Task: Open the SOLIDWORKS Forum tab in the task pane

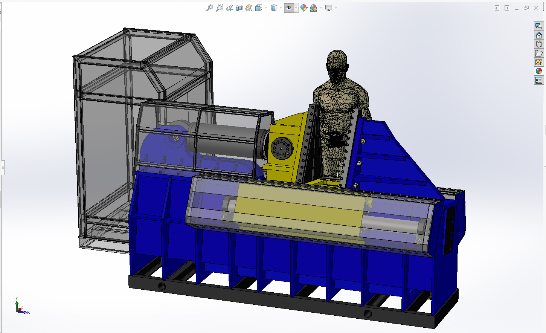Action: (x=539, y=26)
